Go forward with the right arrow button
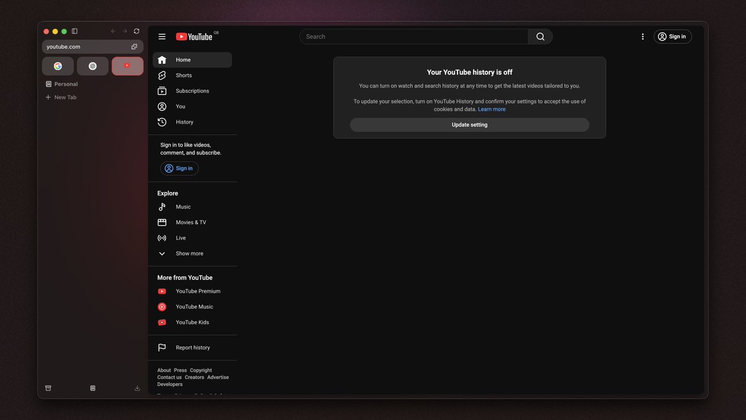The width and height of the screenshot is (746, 420). pos(125,31)
